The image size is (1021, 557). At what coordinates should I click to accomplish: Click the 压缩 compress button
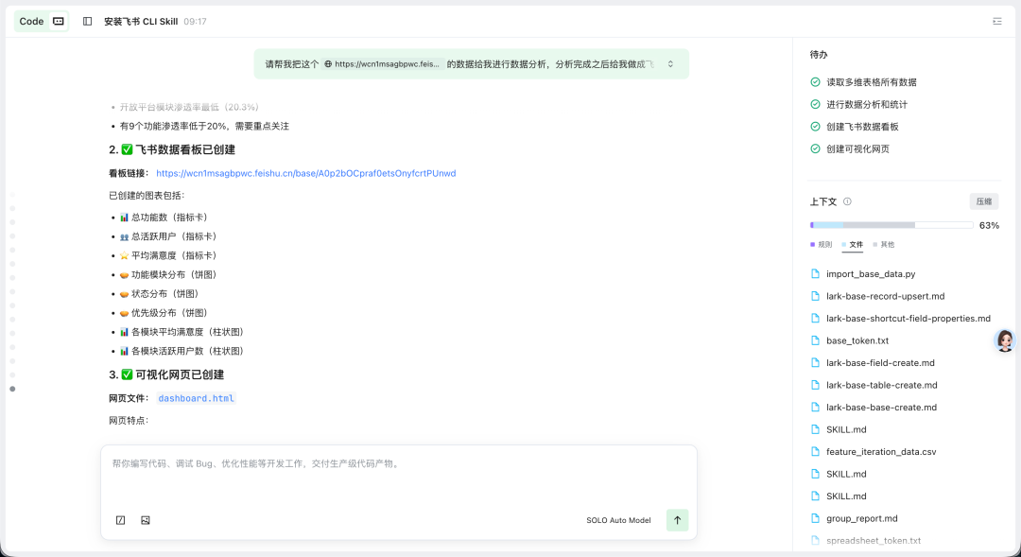(983, 200)
